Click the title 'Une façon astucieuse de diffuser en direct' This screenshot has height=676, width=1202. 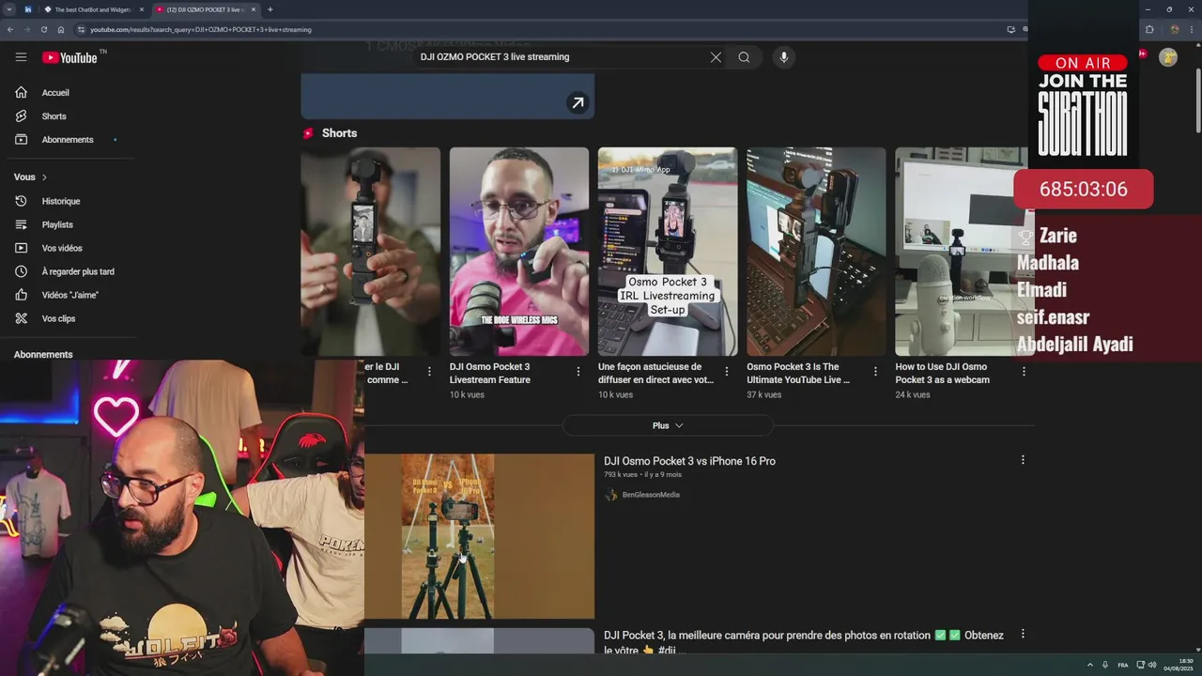(655, 374)
